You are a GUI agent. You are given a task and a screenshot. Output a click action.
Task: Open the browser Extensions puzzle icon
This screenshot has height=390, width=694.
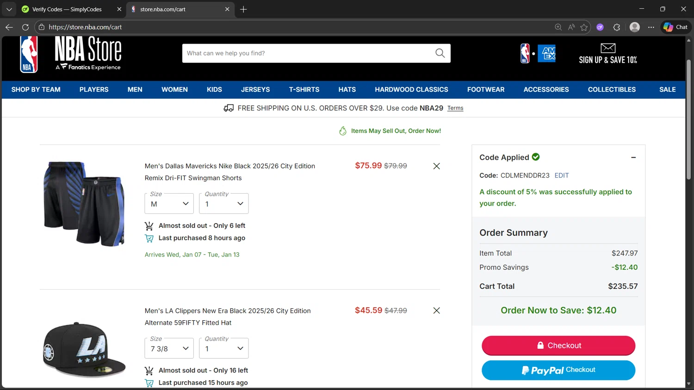pyautogui.click(x=616, y=27)
